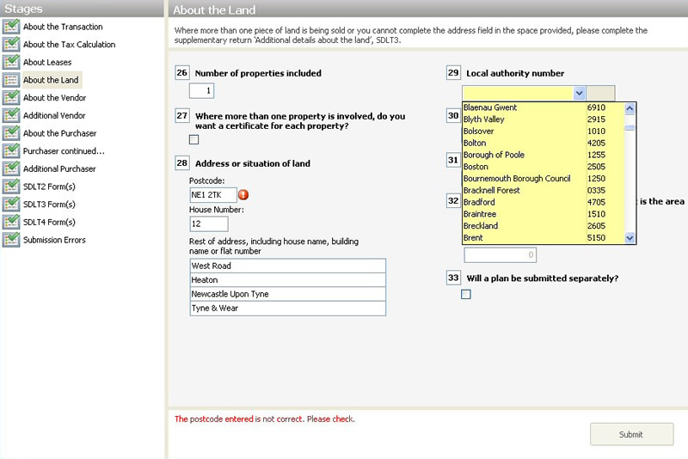
Task: Select Bracknell Forest option
Action: pyautogui.click(x=544, y=190)
